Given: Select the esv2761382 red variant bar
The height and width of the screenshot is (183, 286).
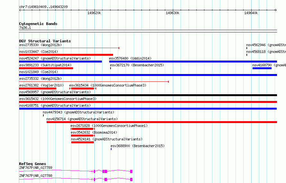Looking at the screenshot, I should [38, 88].
